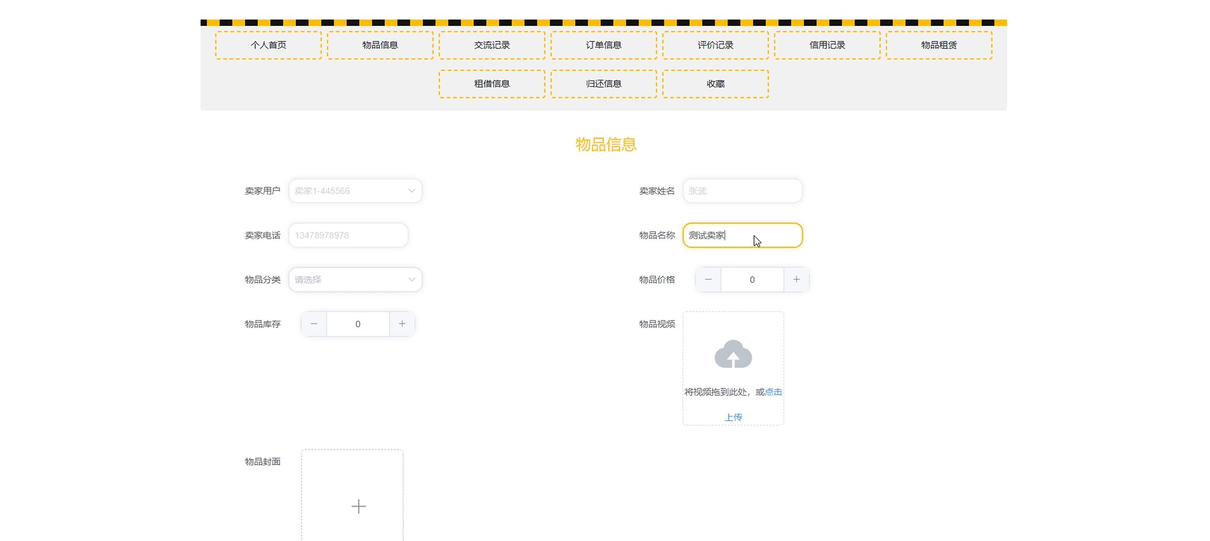Open the 信用记录 tab
The width and height of the screenshot is (1210, 541).
827,45
